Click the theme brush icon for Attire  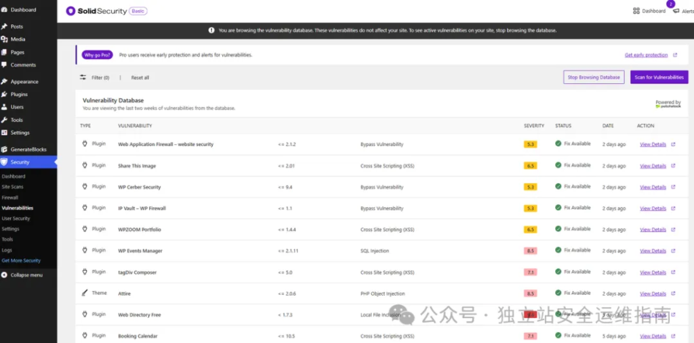pos(85,293)
